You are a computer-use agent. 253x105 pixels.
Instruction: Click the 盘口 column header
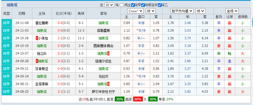tap(141, 17)
